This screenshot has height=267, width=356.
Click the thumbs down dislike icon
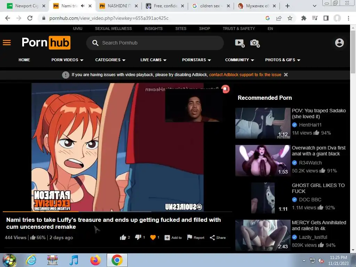[138, 237]
